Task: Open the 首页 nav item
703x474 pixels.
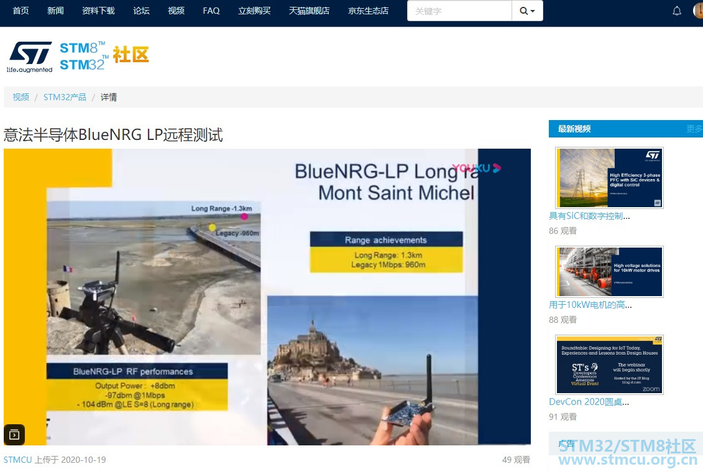Action: [21, 11]
